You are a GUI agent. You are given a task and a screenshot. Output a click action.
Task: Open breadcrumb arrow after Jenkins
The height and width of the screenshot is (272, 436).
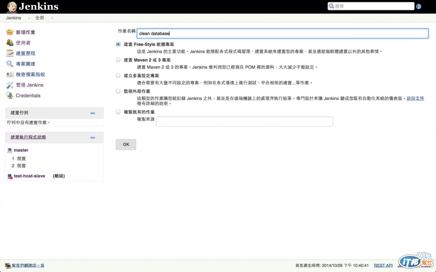coord(29,18)
